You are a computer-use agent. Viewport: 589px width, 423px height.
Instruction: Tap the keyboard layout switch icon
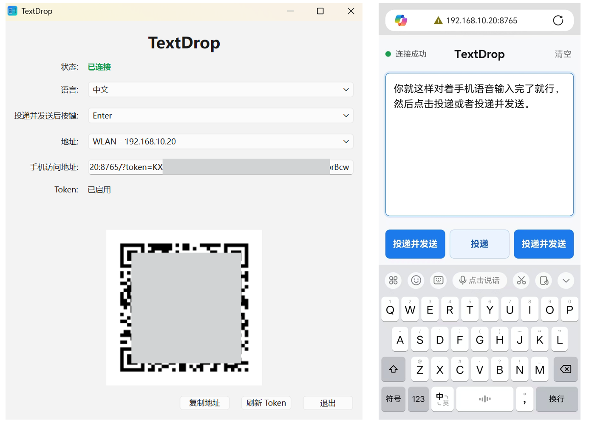tap(439, 280)
